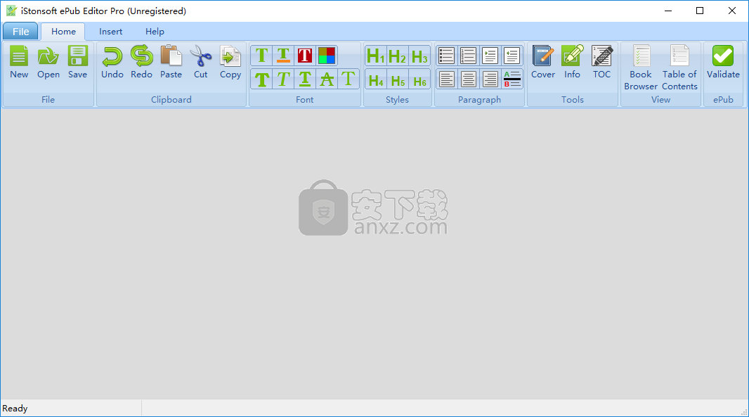Insert horizontal line with A/B icon

[512, 79]
